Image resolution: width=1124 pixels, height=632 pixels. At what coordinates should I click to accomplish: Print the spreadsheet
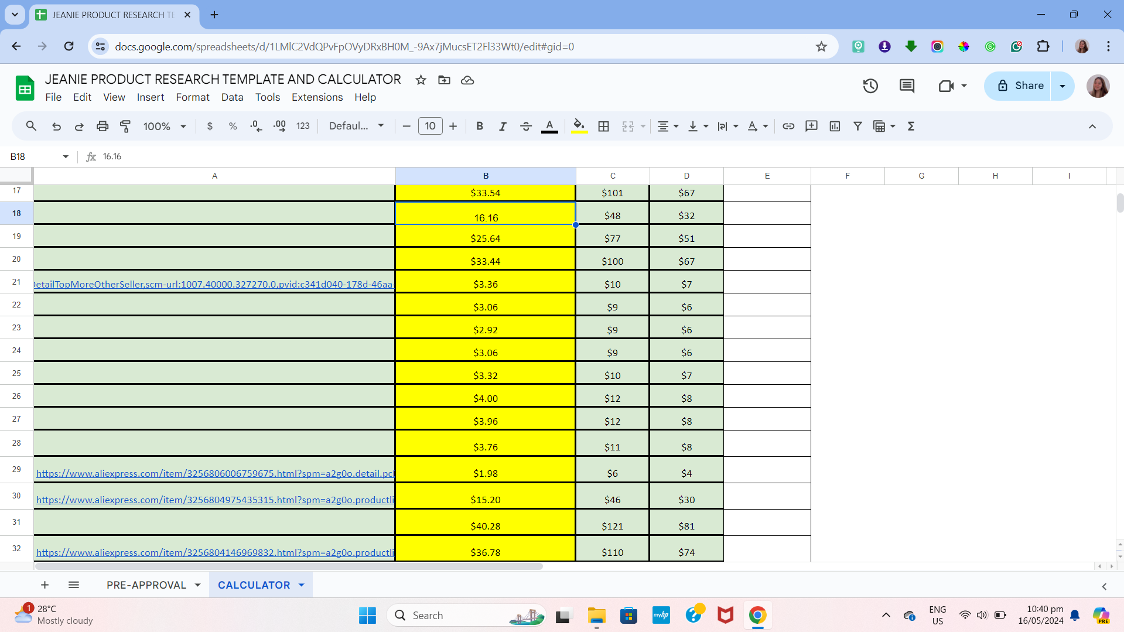point(103,126)
